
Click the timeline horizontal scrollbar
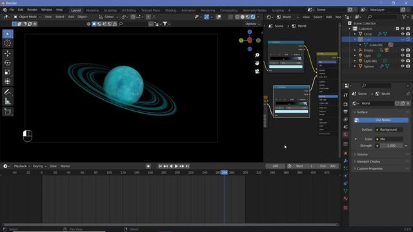170,225
